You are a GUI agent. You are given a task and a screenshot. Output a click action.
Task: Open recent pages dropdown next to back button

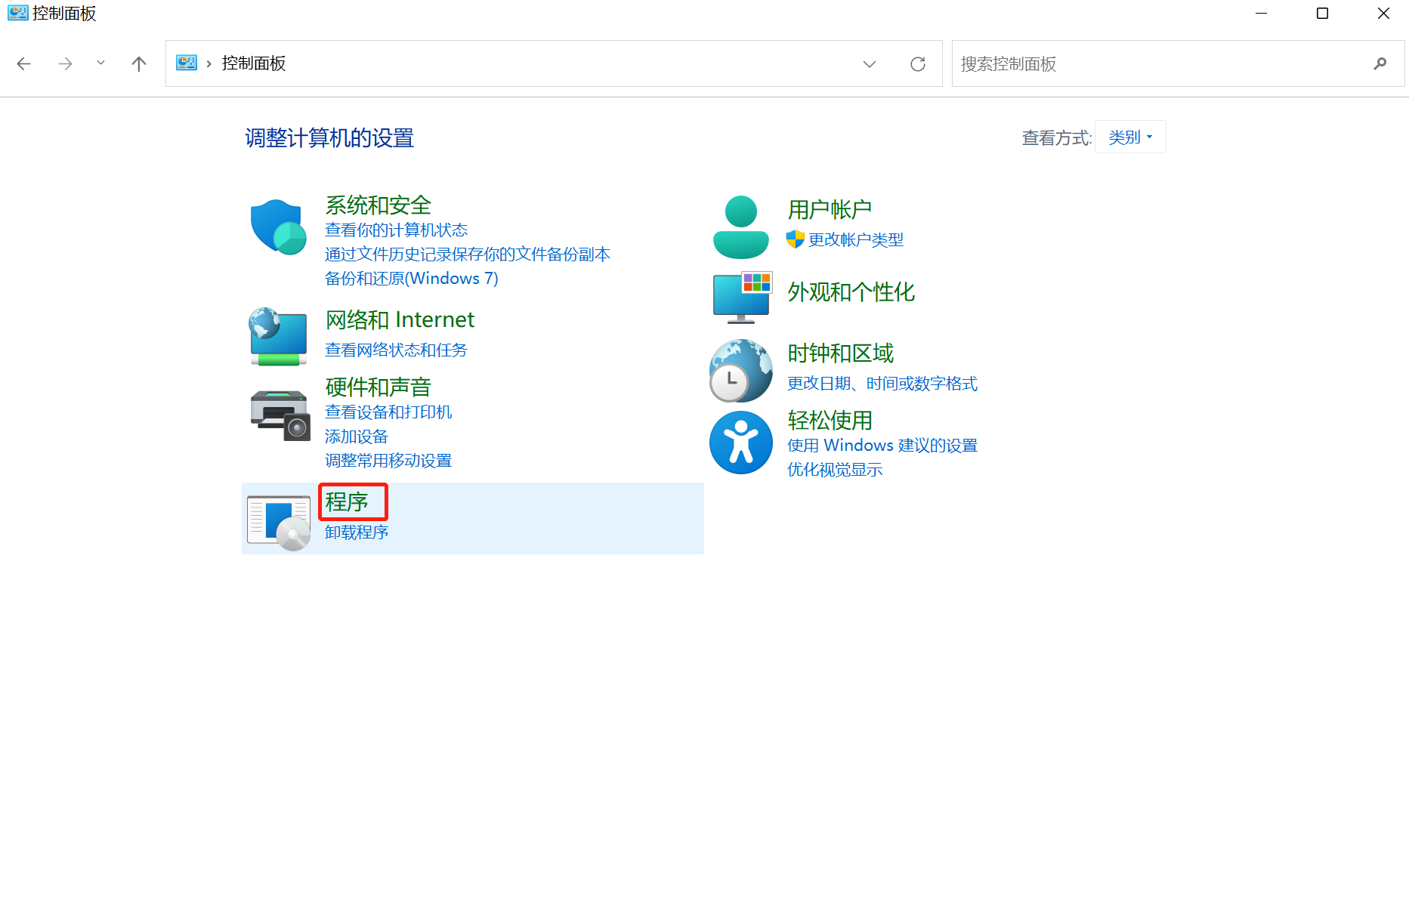100,63
